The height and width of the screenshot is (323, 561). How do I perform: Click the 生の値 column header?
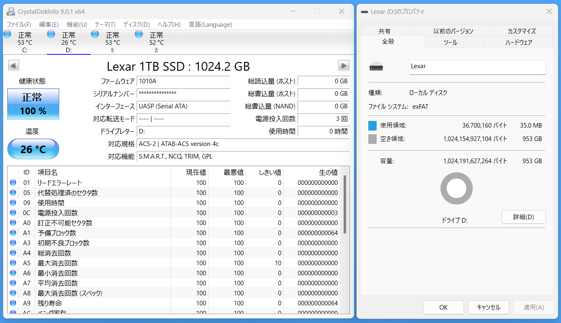point(312,172)
